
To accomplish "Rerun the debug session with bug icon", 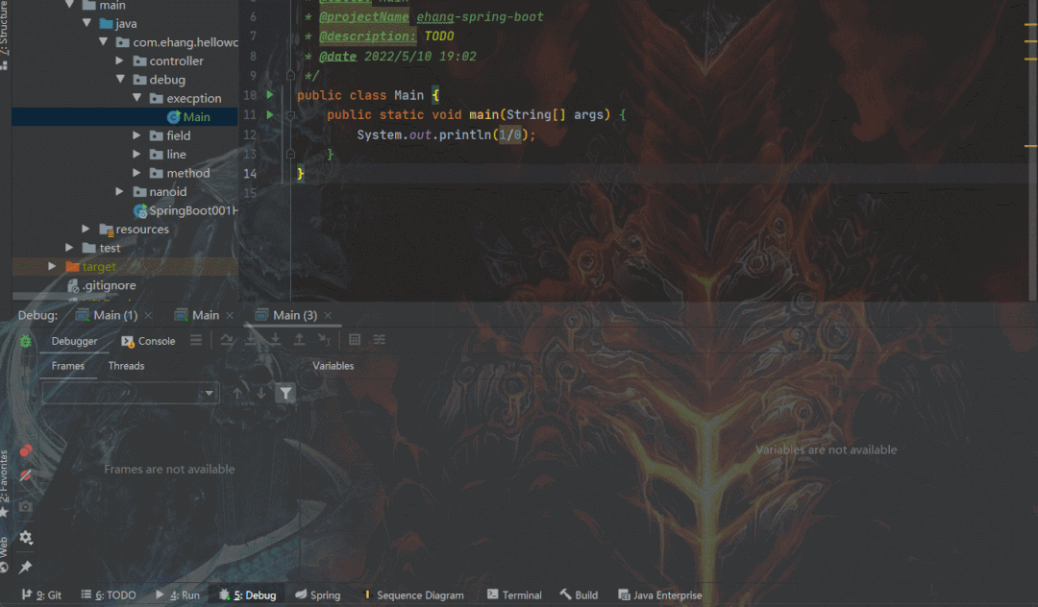I will [25, 341].
